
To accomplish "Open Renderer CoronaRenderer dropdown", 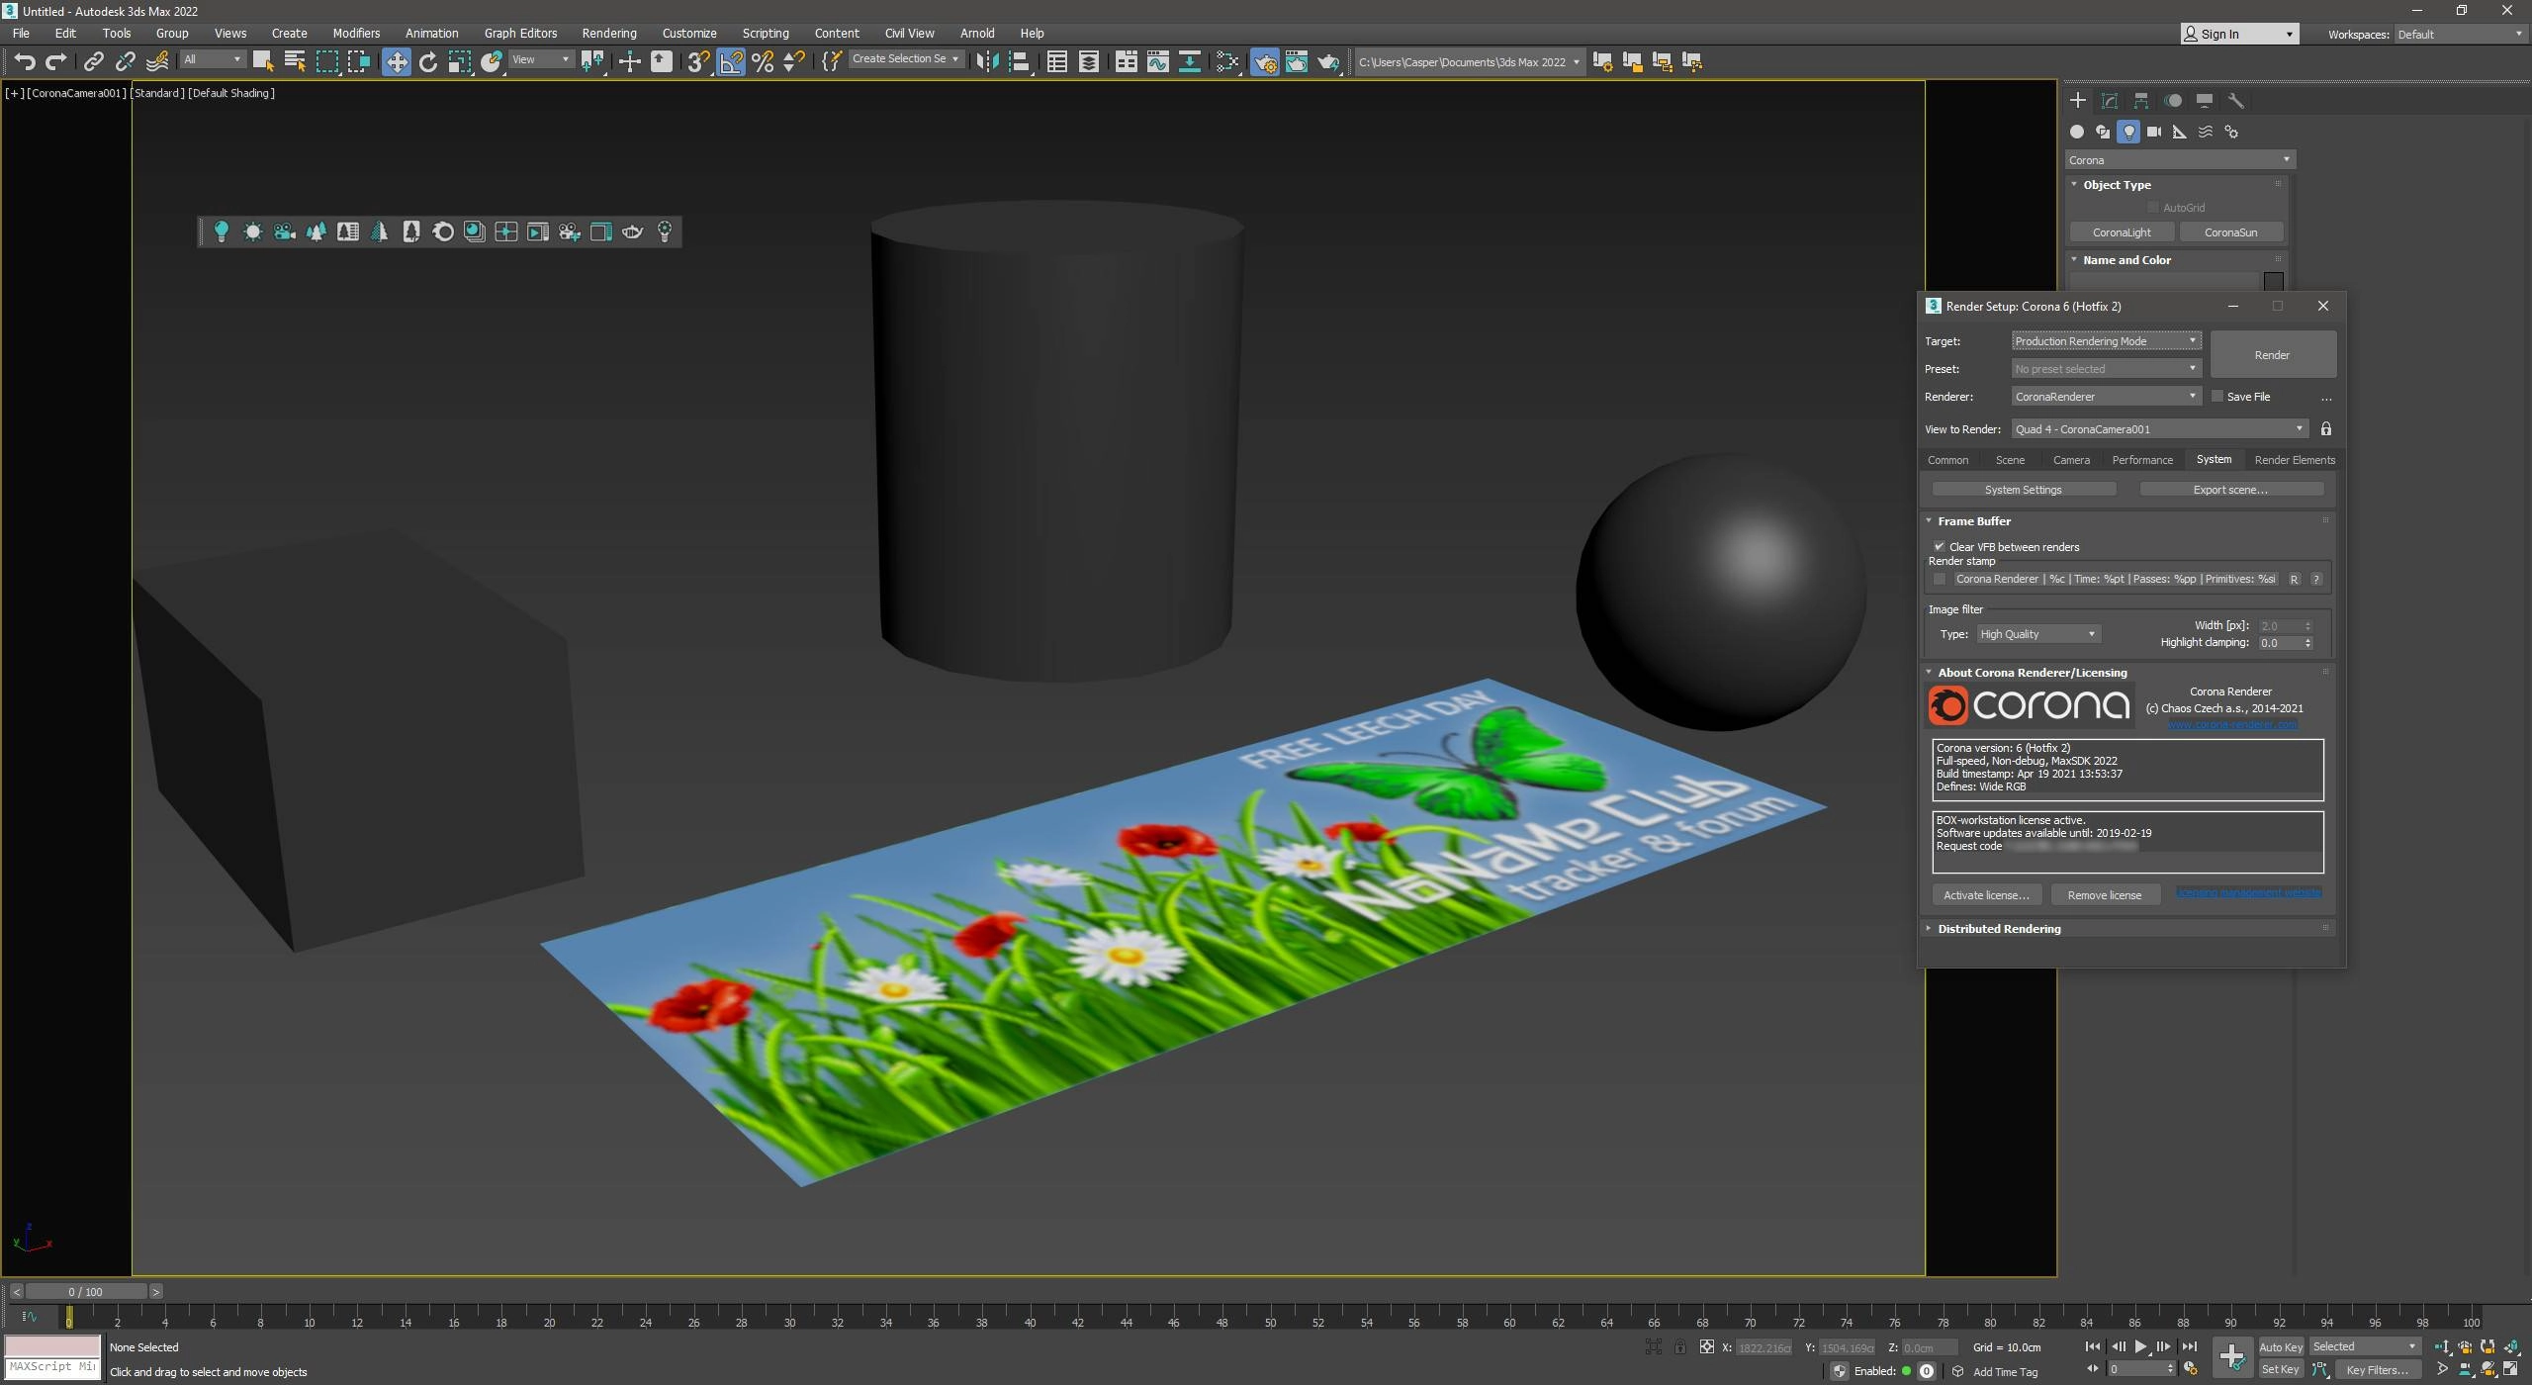I will coord(2106,397).
